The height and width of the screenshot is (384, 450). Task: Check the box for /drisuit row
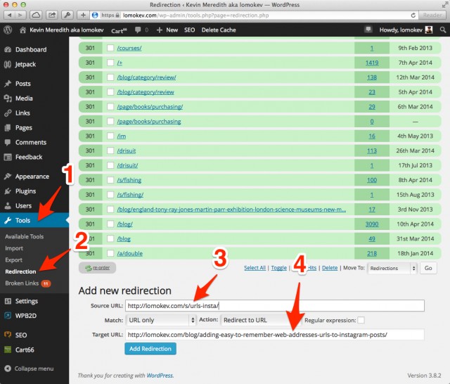pyautogui.click(x=110, y=151)
